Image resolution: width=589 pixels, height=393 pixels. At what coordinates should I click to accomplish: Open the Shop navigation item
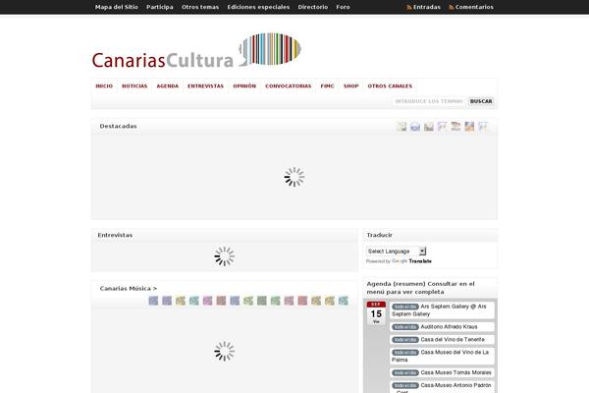click(350, 86)
